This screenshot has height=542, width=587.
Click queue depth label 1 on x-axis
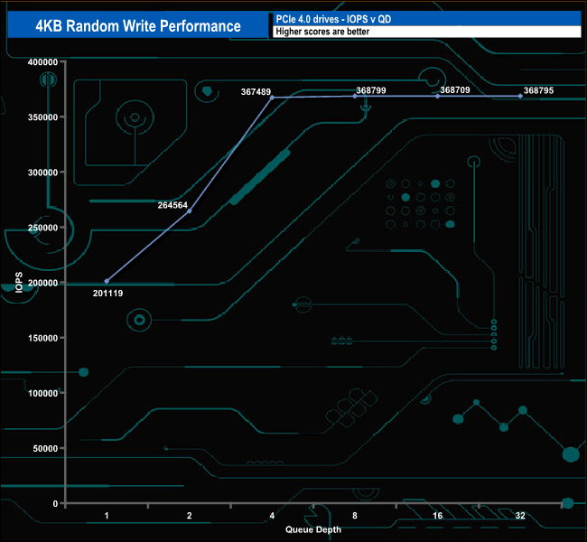pos(107,516)
